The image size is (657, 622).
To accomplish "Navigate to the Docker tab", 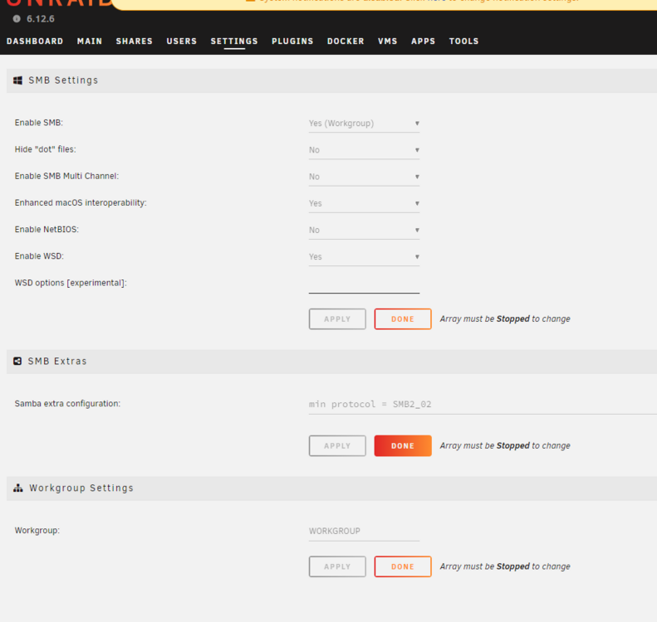I will click(346, 41).
